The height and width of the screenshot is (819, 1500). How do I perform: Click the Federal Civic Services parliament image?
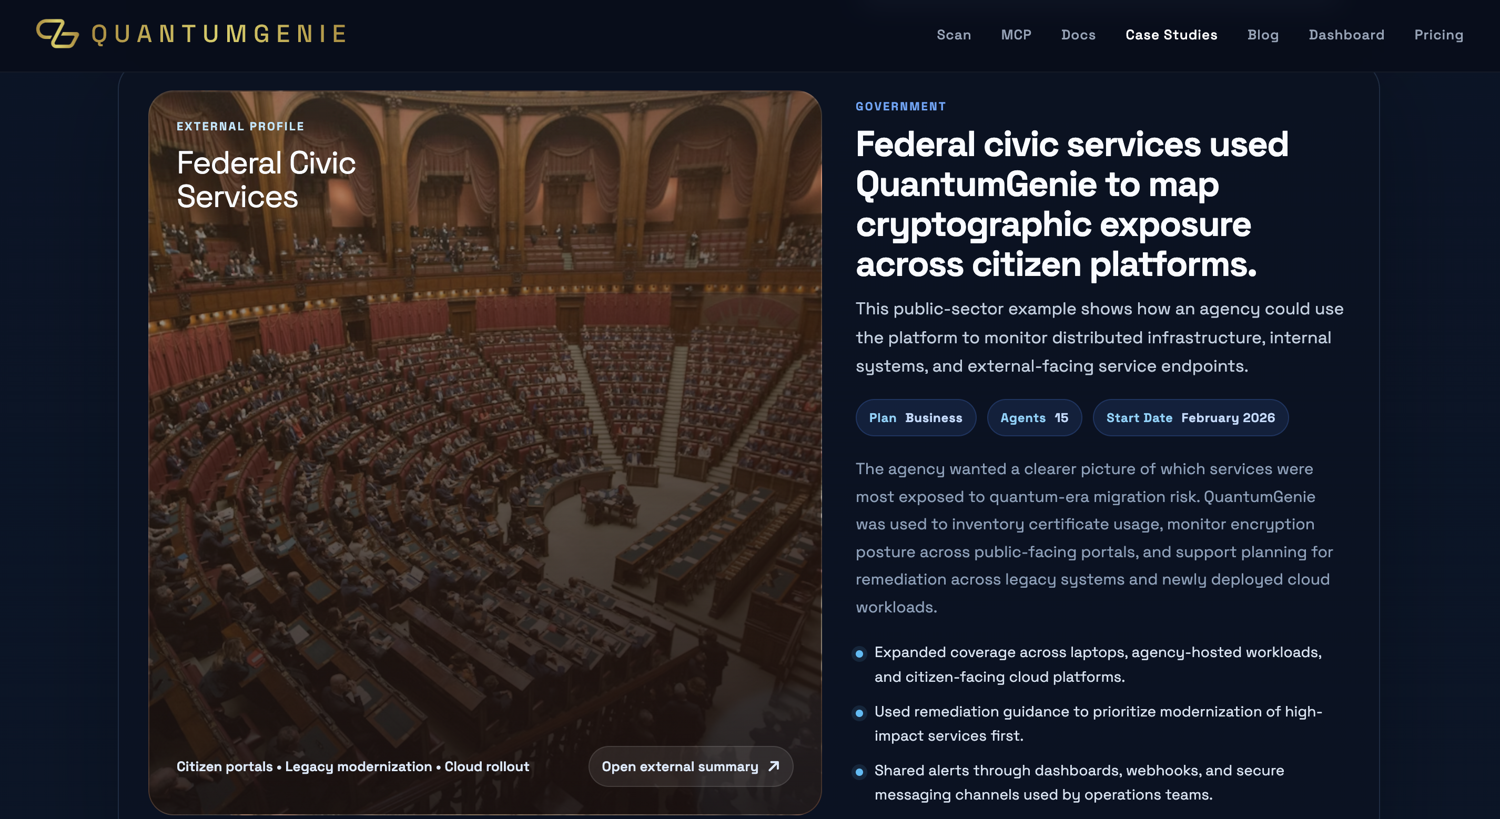point(484,452)
